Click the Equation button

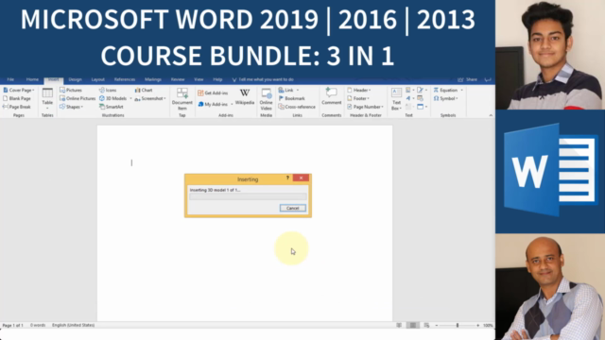coord(445,90)
